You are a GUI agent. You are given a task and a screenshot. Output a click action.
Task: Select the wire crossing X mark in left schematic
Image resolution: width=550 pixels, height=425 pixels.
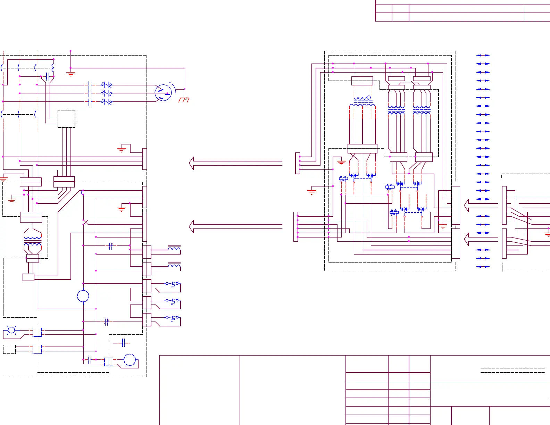point(85,222)
